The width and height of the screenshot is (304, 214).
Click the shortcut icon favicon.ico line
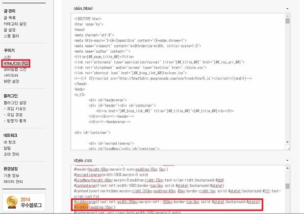coord(130,73)
